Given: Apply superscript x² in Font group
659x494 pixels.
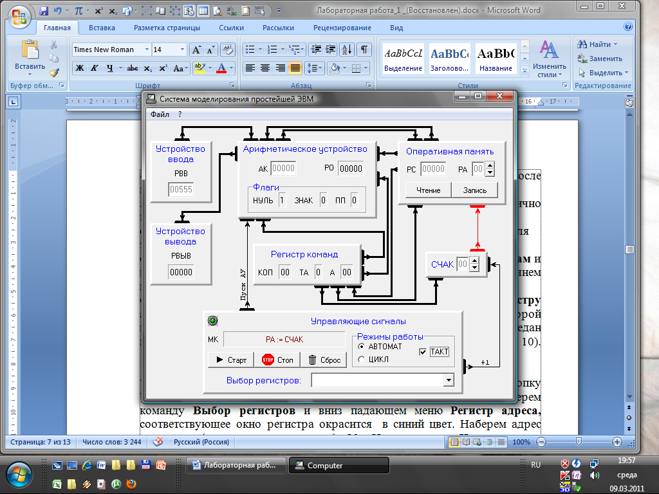Looking at the screenshot, I should [x=163, y=68].
